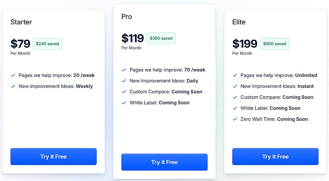Screen dimensions: 329x181
Task: Click the checkmark next to Pro's White Label
Action: point(124,103)
